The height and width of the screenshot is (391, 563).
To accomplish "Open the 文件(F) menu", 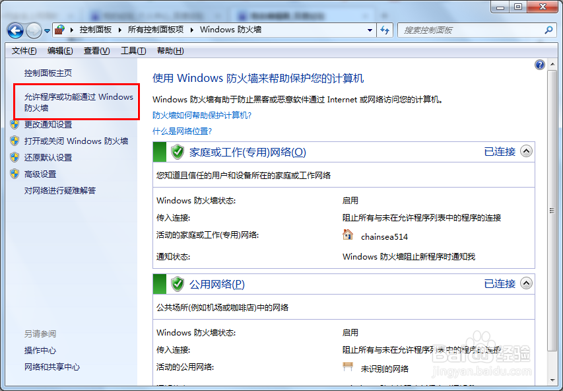I will click(x=24, y=51).
